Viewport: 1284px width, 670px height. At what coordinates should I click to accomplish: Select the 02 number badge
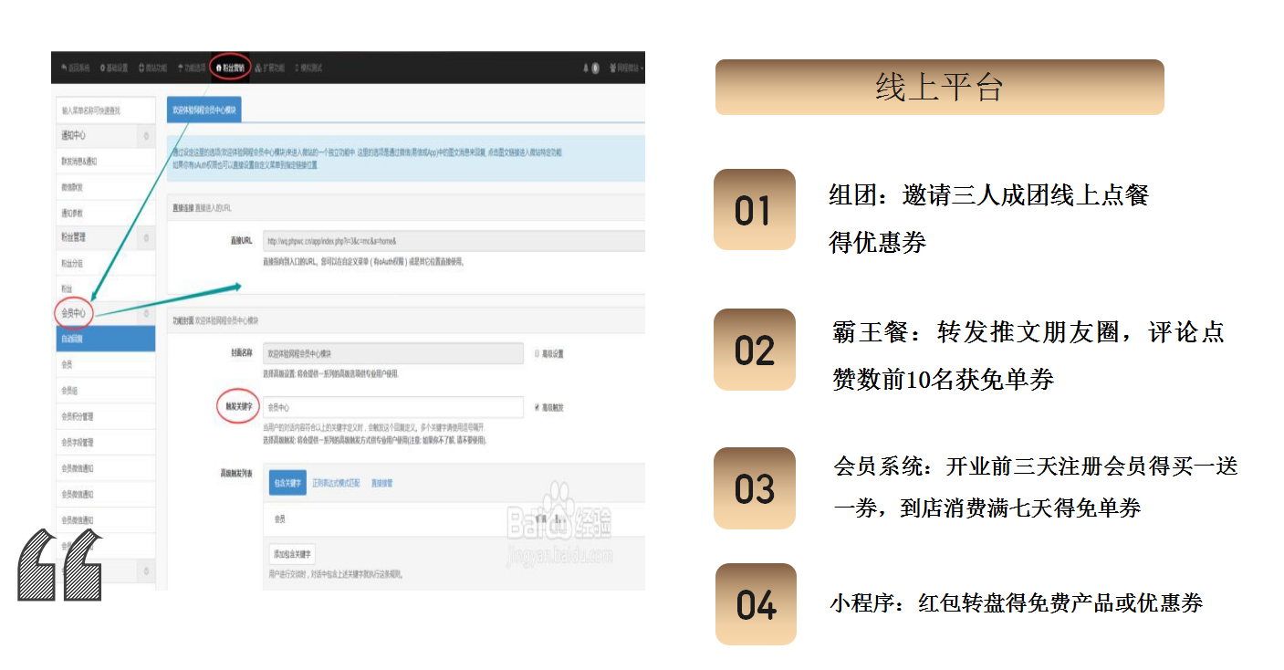coord(754,350)
